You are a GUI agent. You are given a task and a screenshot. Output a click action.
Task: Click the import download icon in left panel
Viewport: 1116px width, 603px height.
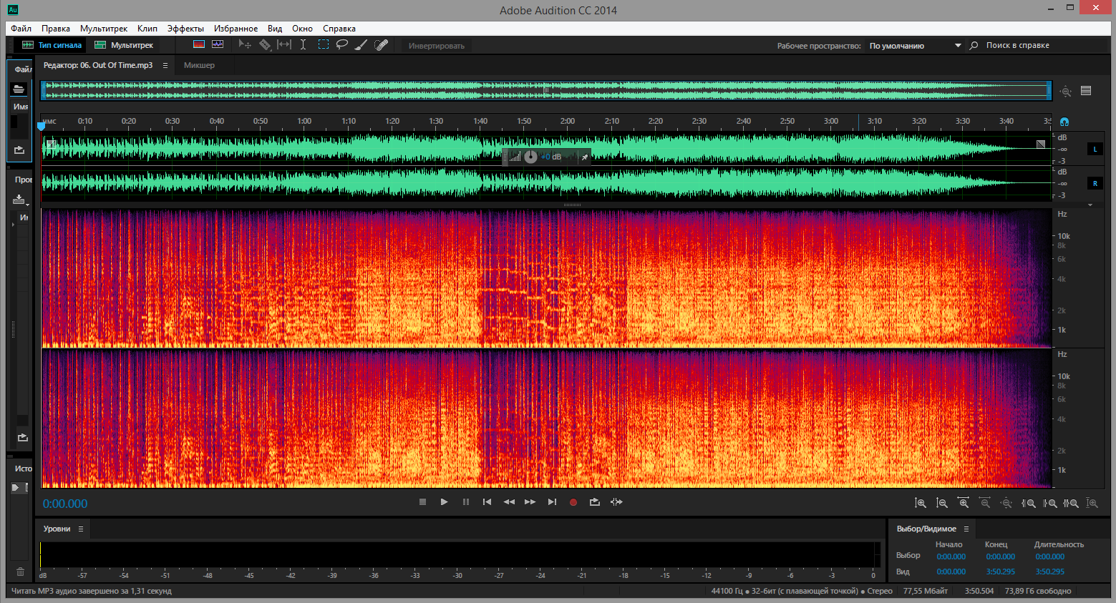19,200
